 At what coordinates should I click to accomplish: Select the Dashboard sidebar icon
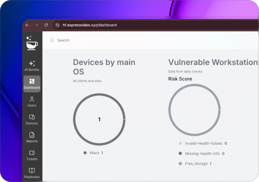click(x=32, y=81)
